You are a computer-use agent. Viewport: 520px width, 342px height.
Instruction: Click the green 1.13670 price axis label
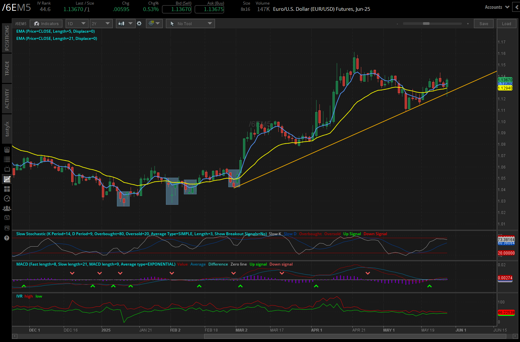click(505, 80)
